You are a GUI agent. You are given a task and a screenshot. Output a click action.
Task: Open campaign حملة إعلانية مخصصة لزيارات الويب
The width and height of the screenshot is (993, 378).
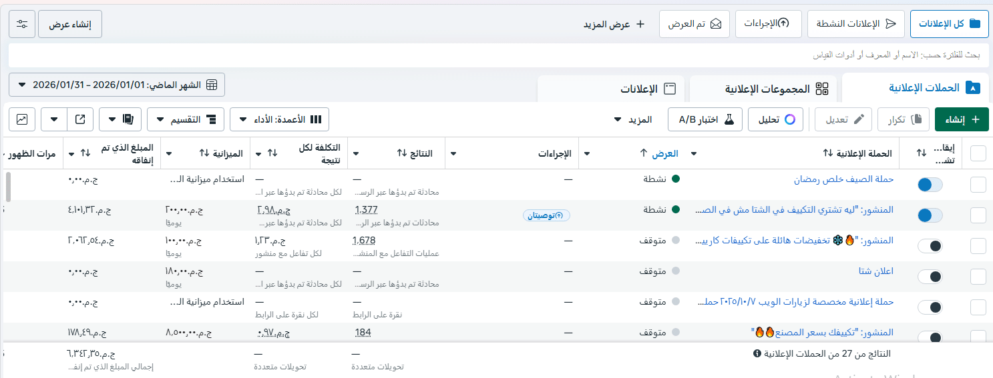795,302
